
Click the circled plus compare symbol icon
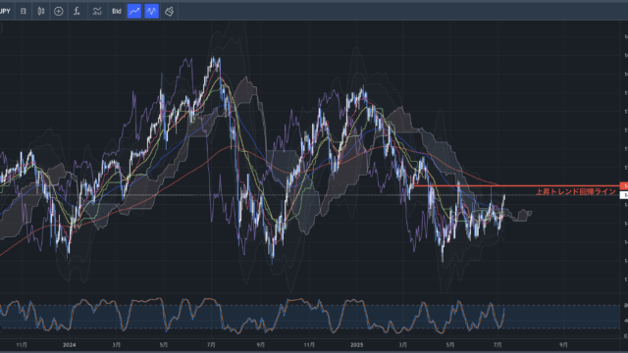pos(59,11)
